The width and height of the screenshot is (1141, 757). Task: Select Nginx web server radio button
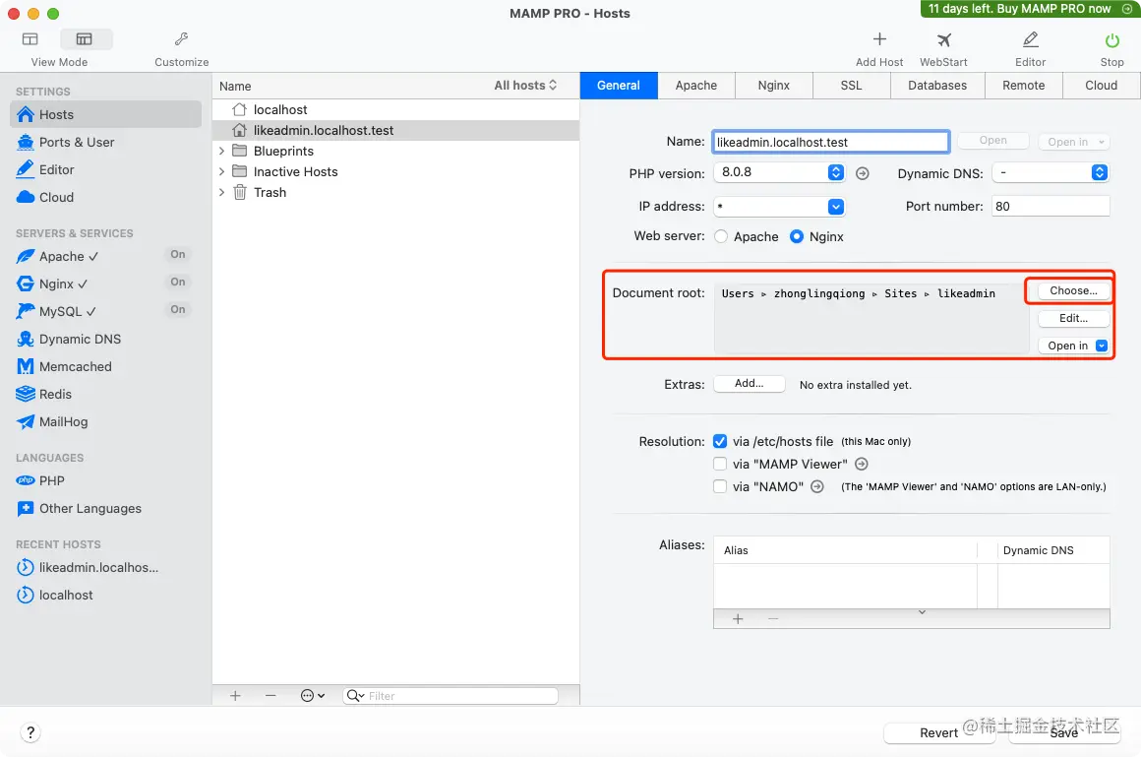coord(797,237)
